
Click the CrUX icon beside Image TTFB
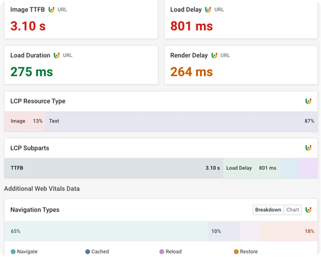click(x=51, y=10)
